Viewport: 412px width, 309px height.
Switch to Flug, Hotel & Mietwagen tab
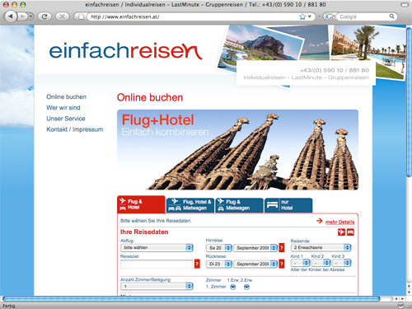tap(190, 205)
